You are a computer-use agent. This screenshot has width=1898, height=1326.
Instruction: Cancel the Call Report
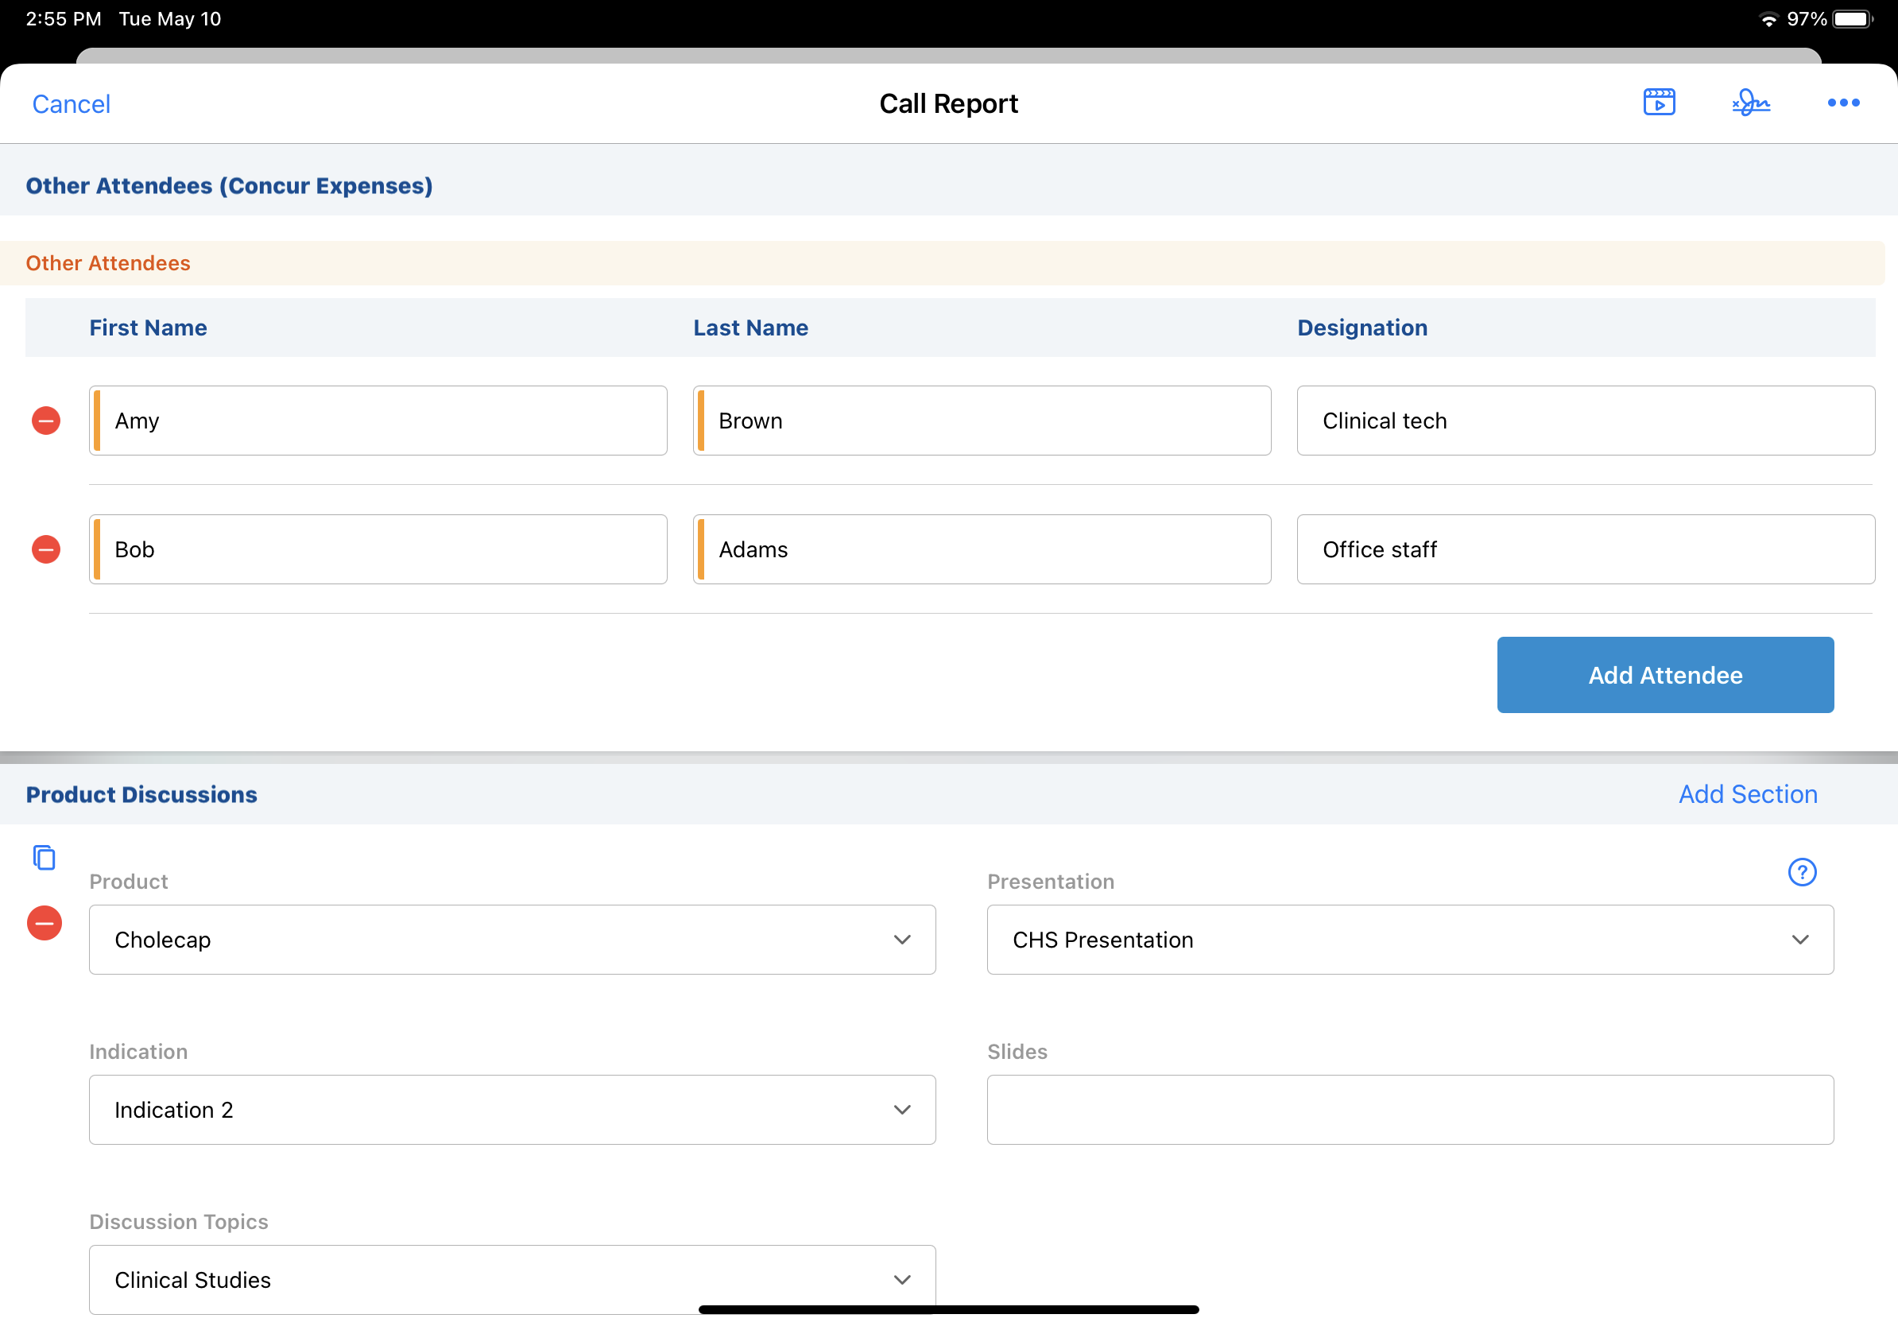71,104
